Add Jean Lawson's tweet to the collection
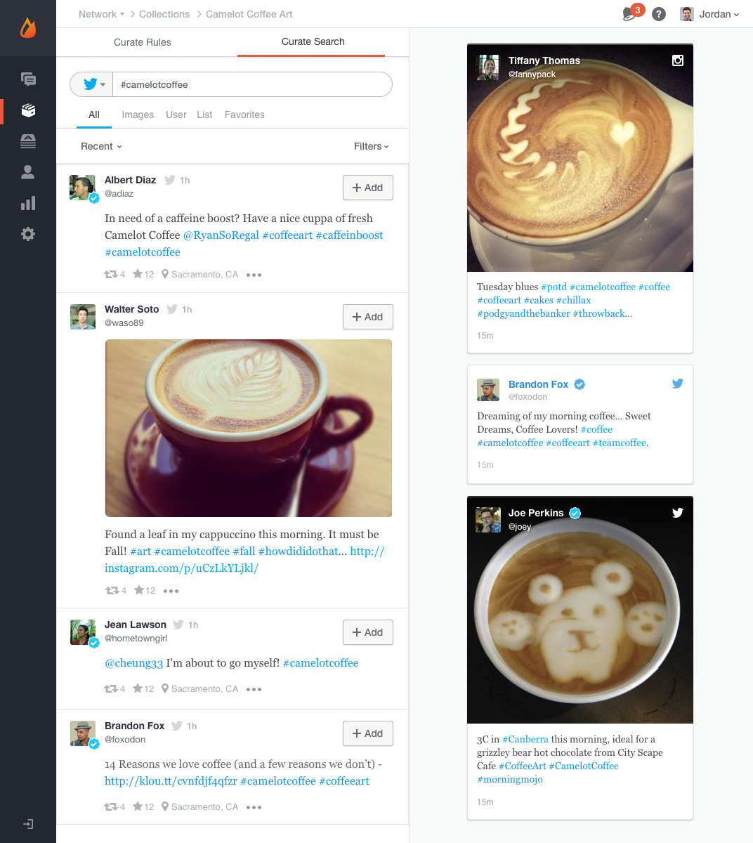753x843 pixels. pos(368,632)
